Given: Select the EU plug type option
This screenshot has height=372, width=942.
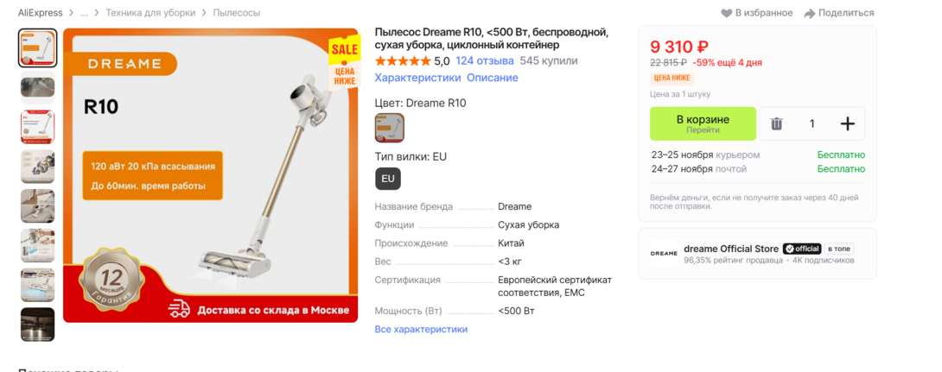Looking at the screenshot, I should click(x=387, y=179).
